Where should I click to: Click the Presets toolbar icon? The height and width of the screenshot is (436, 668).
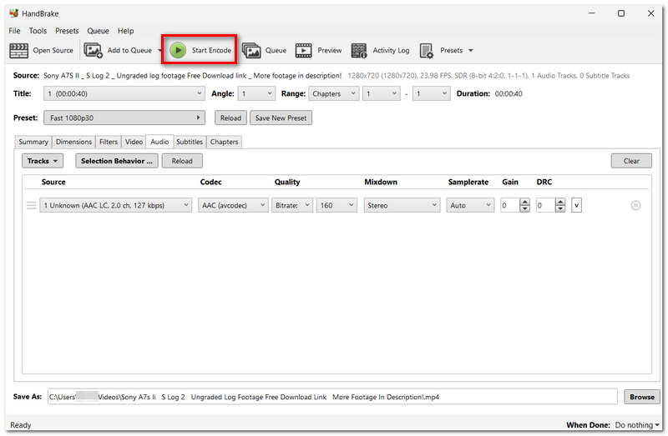click(x=427, y=51)
